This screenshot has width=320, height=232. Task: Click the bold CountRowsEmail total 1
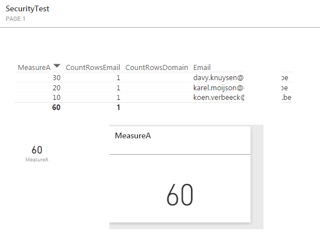pos(118,107)
